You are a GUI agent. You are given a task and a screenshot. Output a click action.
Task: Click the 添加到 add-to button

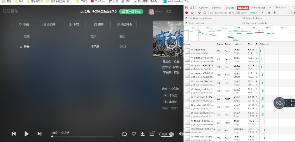click(x=49, y=24)
